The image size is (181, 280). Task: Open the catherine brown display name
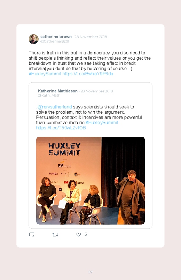(56, 37)
